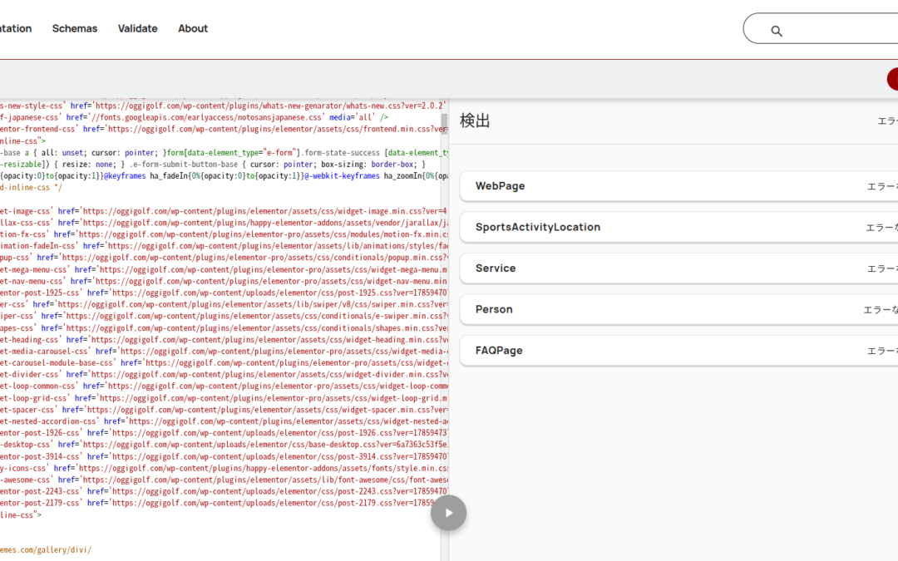Click the jarallax vendor code line

tap(224, 223)
